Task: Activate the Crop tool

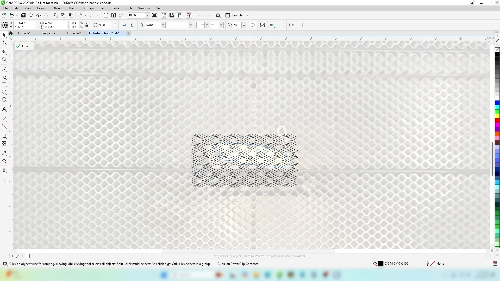Action: (4, 52)
